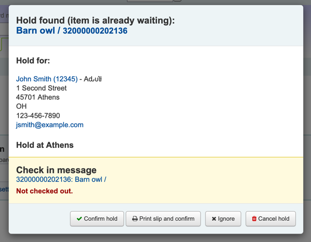Click the '45701 Athens' address line

point(38,97)
